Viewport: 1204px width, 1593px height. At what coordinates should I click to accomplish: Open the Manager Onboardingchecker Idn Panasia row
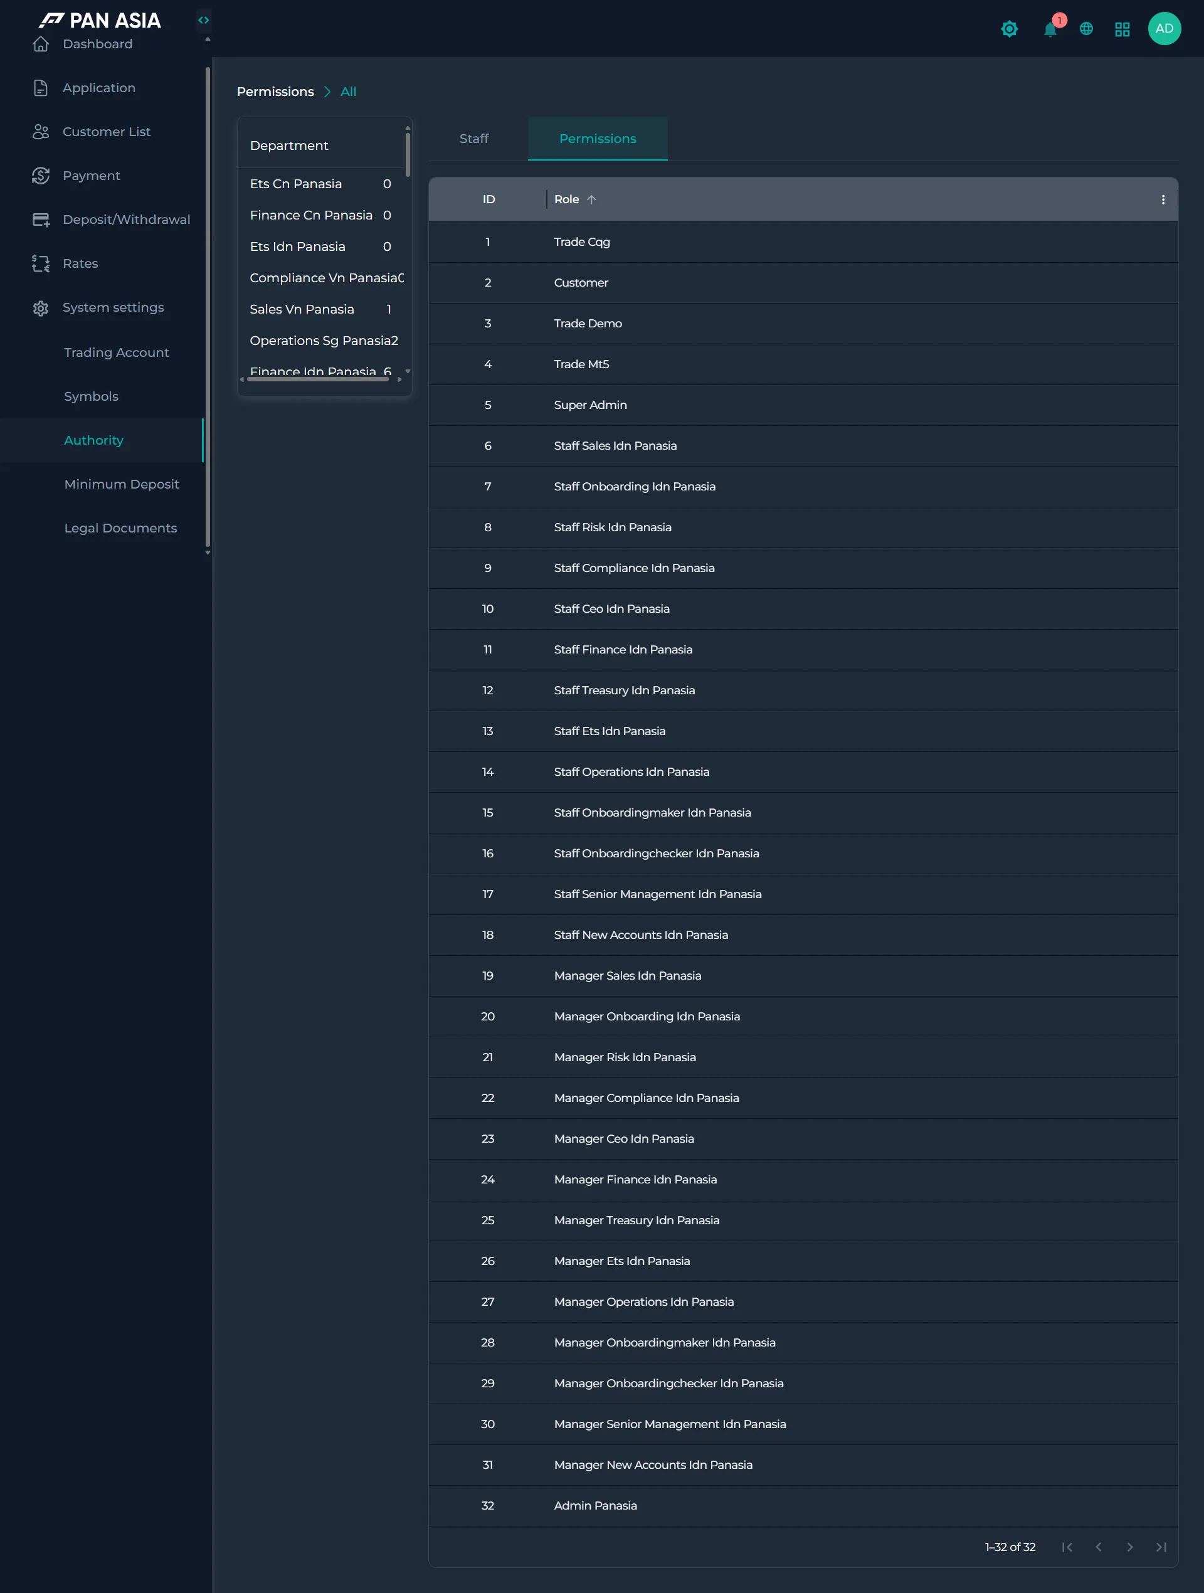point(803,1384)
